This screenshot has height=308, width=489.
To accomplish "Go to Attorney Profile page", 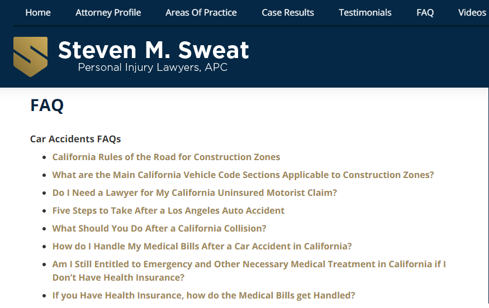I will [x=108, y=12].
